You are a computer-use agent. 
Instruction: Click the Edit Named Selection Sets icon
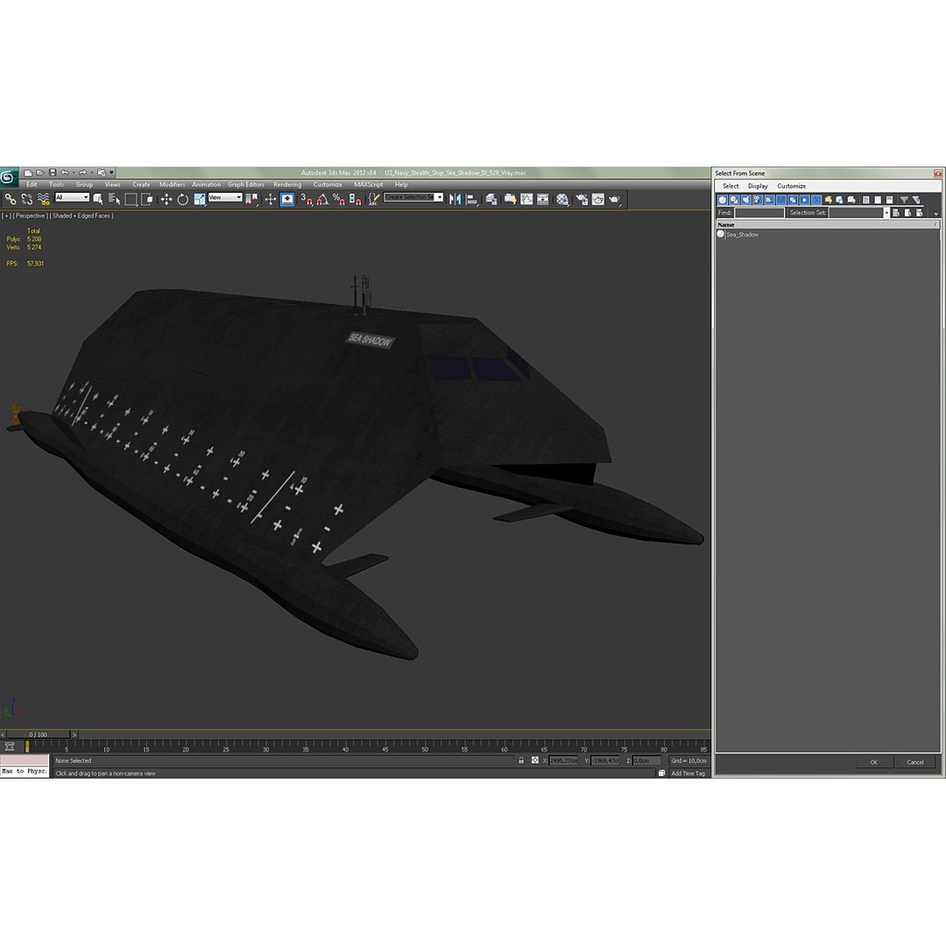[x=374, y=199]
